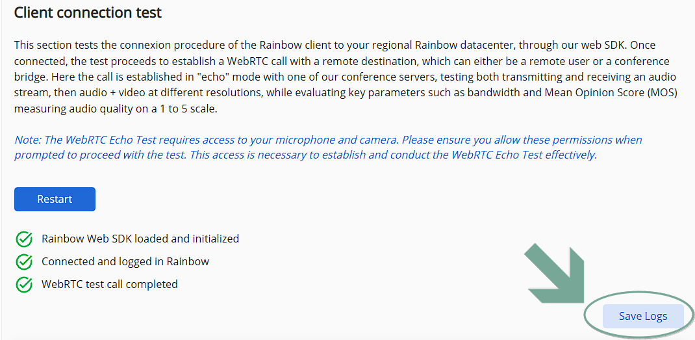Click the "Connected and logged in Rainbow" status text
Screen dimensions: 695x340
tap(125, 261)
